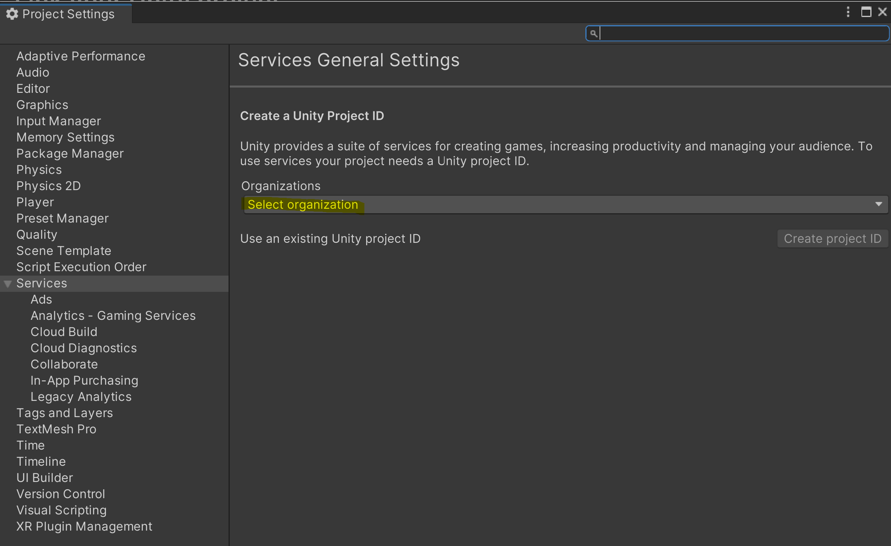Viewport: 891px width, 546px height.
Task: Select the Physics 2D category
Action: pos(49,186)
